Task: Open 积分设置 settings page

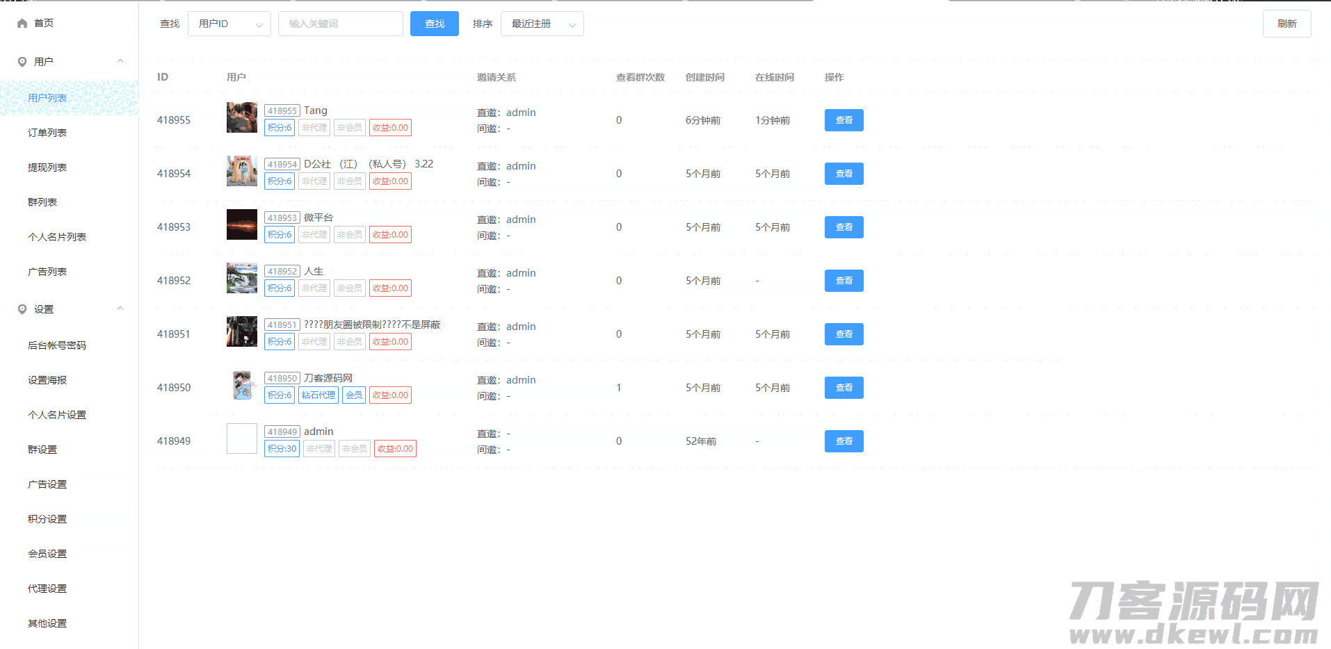Action: tap(47, 519)
